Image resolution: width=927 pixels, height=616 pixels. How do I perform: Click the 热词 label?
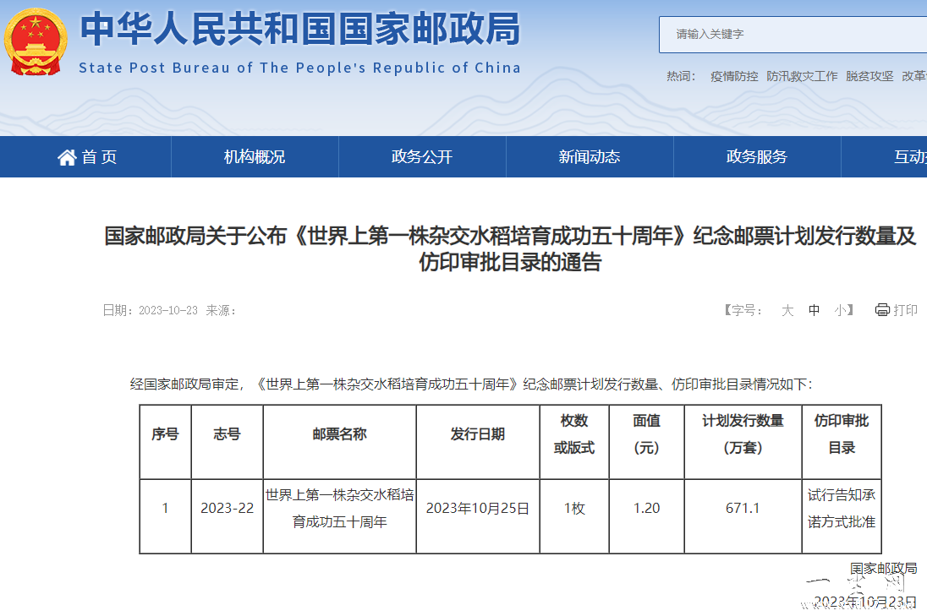[681, 76]
